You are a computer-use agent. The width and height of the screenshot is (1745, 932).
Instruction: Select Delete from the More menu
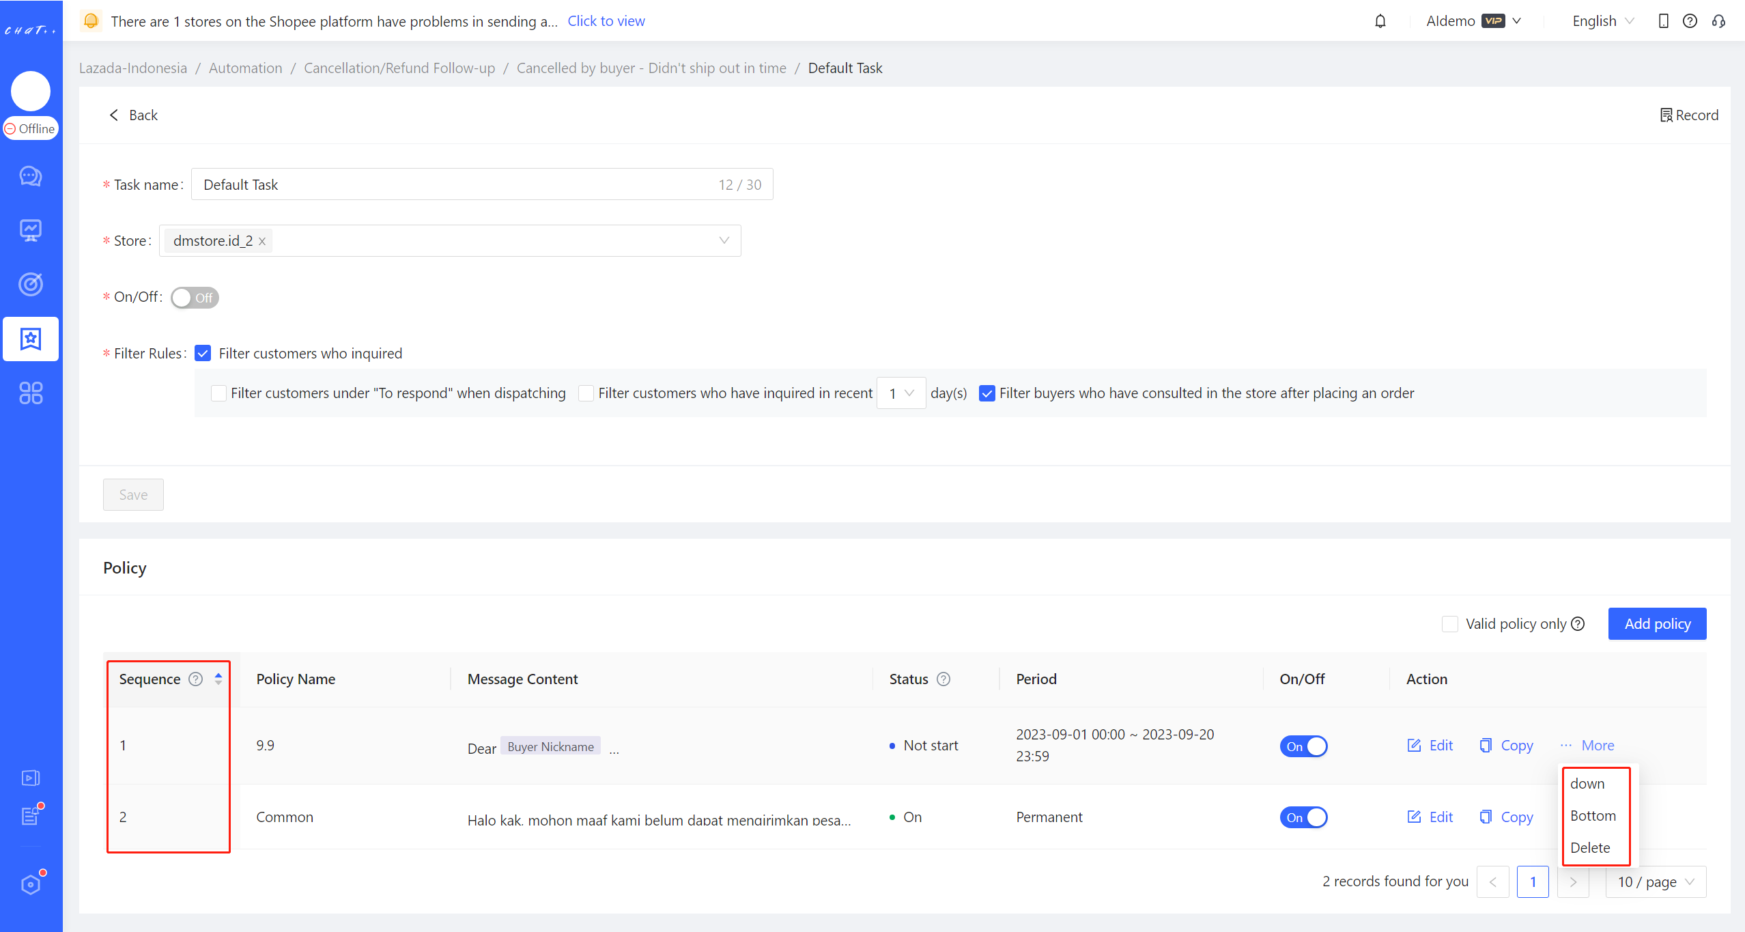tap(1590, 847)
